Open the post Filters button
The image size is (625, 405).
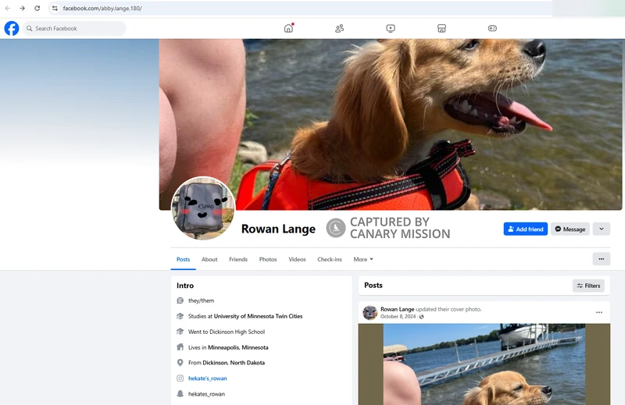588,286
